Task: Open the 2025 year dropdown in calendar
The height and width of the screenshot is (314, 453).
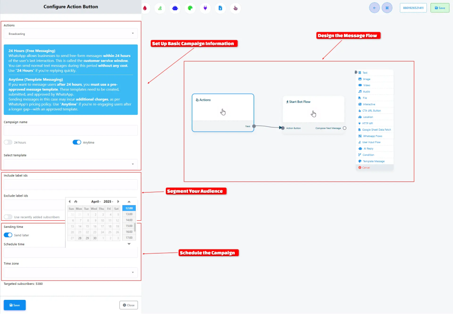Action: 108,201
